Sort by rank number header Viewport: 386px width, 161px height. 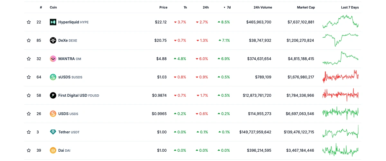click(41, 7)
